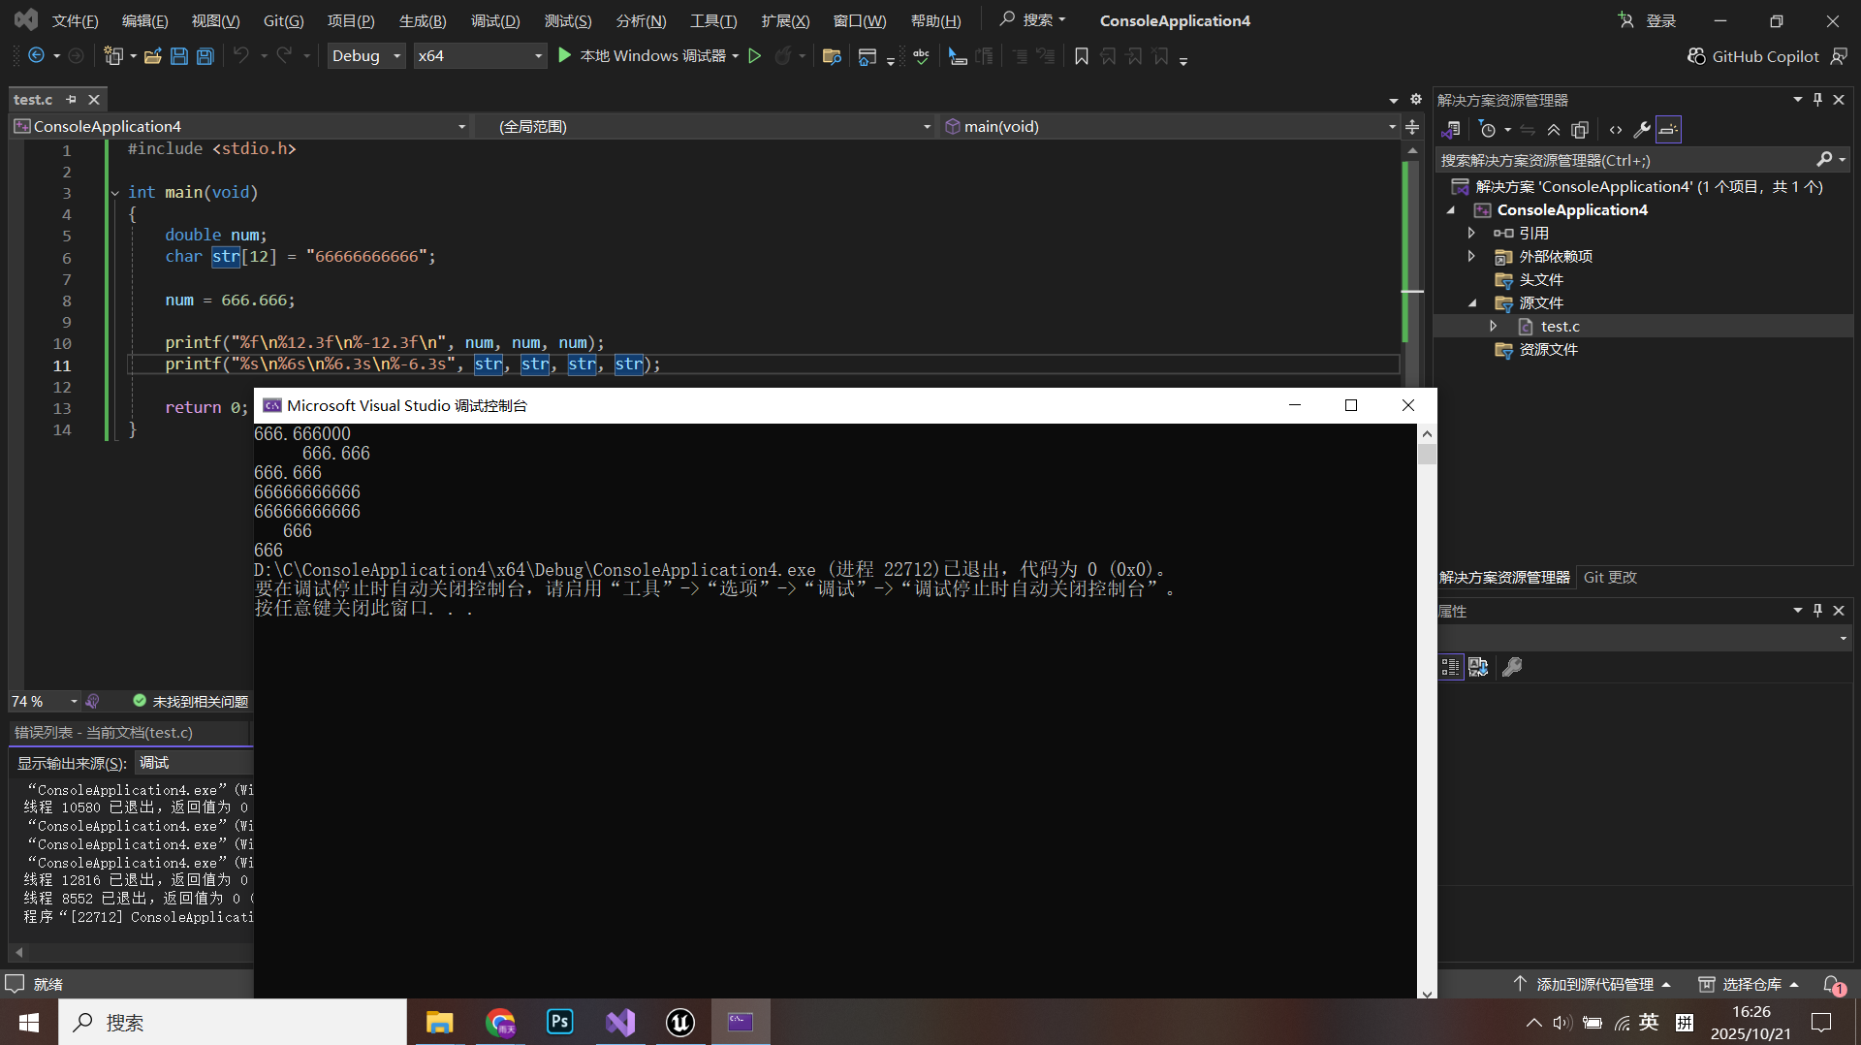
Task: Click the View Code angle-brackets icon
Action: (x=1616, y=129)
